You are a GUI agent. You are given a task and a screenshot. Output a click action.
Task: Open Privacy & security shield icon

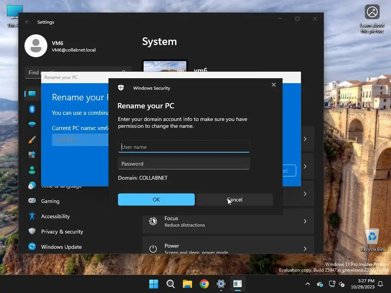pyautogui.click(x=32, y=231)
